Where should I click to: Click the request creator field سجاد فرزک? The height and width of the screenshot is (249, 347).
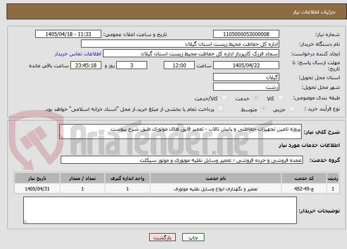tap(191, 54)
